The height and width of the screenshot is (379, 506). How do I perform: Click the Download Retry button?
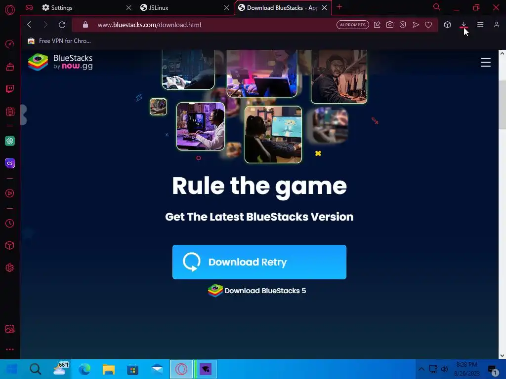pos(259,262)
